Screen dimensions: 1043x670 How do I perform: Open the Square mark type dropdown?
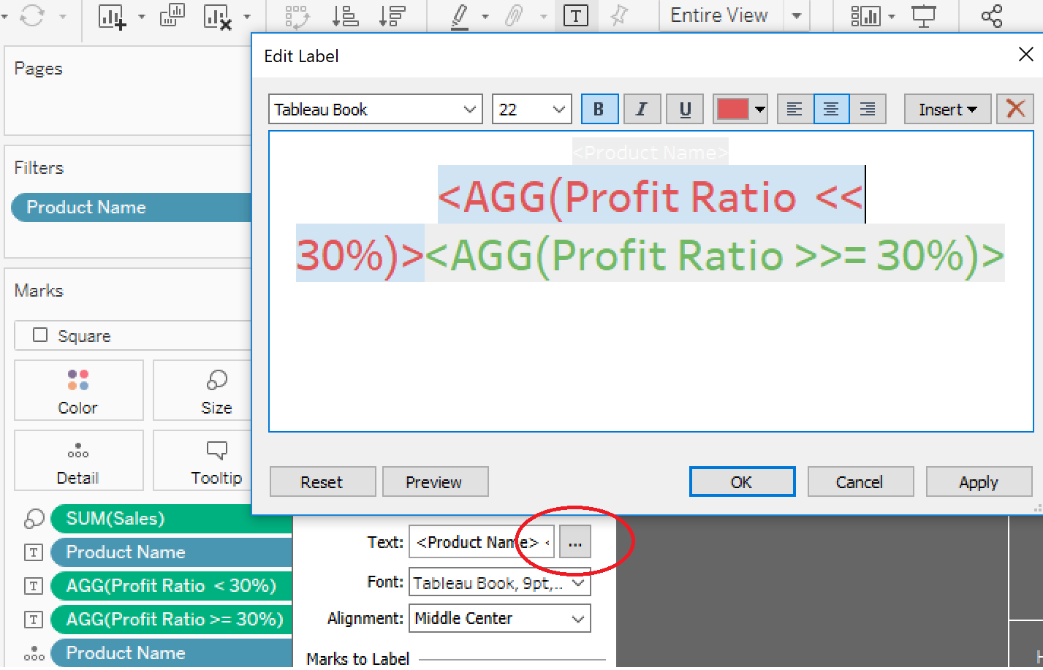click(133, 335)
